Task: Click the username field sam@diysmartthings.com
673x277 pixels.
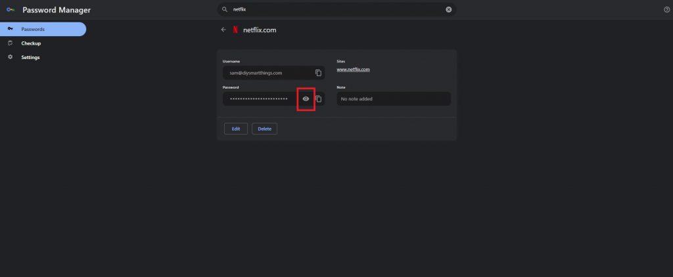Action: [274, 73]
